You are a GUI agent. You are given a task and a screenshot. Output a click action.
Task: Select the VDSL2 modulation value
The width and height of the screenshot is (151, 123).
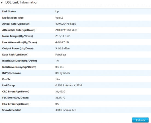point(59,18)
